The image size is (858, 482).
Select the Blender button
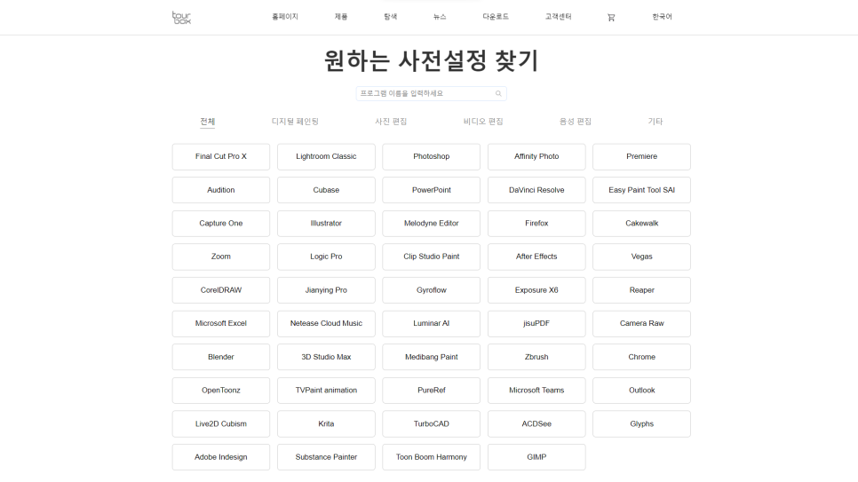click(221, 357)
